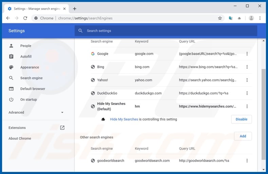
Task: Click the address bar URL
Action: (x=85, y=18)
